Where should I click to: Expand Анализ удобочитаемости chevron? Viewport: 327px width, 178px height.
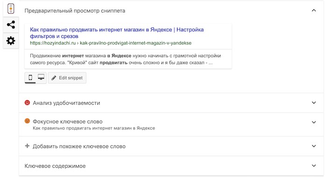pos(313,103)
